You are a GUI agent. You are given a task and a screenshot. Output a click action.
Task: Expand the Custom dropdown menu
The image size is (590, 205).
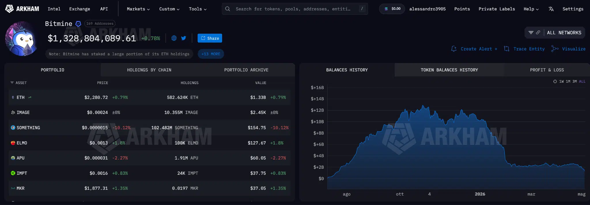click(169, 9)
